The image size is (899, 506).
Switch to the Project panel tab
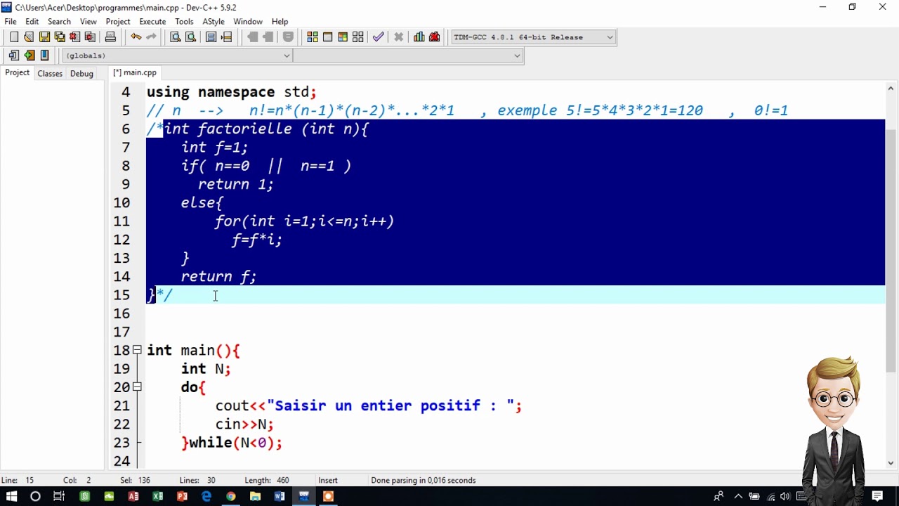(x=18, y=73)
